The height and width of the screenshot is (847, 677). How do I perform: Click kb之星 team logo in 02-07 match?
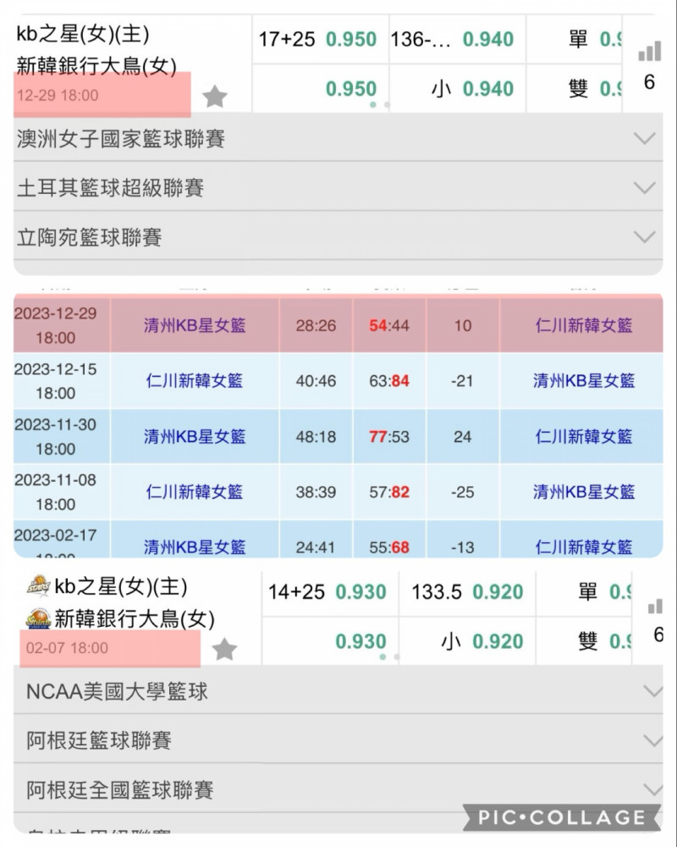(38, 585)
